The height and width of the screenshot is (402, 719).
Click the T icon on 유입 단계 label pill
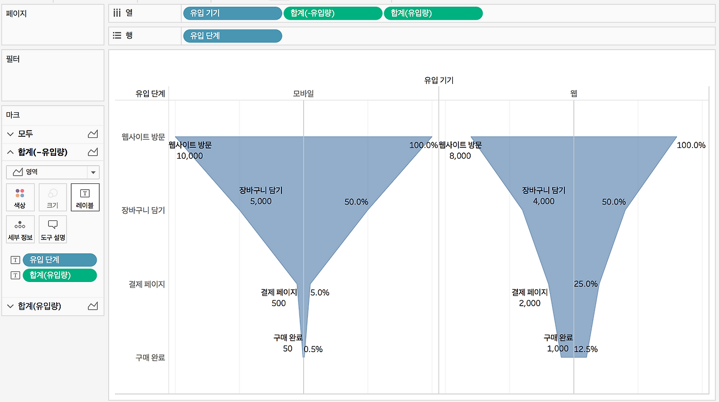pyautogui.click(x=15, y=260)
